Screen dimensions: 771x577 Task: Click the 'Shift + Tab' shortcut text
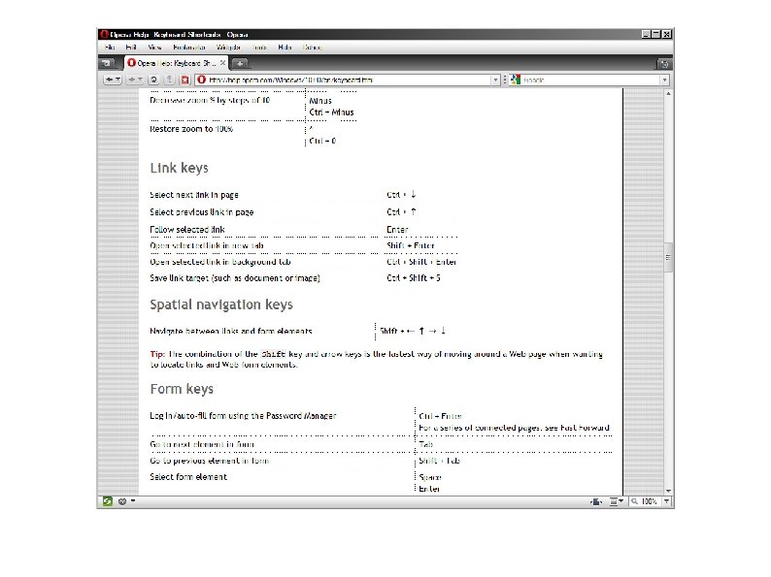(439, 461)
